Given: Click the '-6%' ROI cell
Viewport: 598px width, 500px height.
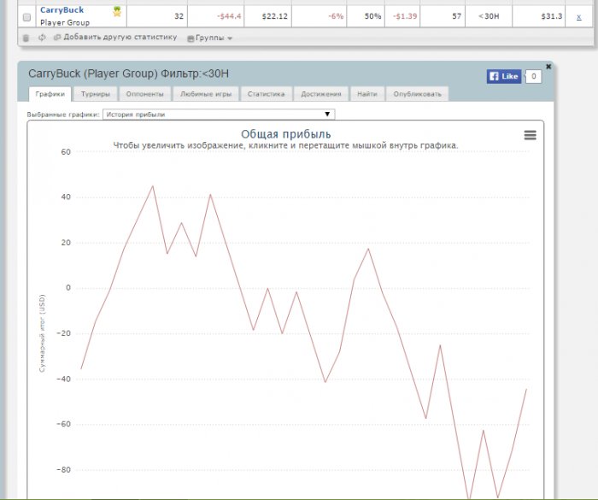Looking at the screenshot, I should tap(320, 16).
